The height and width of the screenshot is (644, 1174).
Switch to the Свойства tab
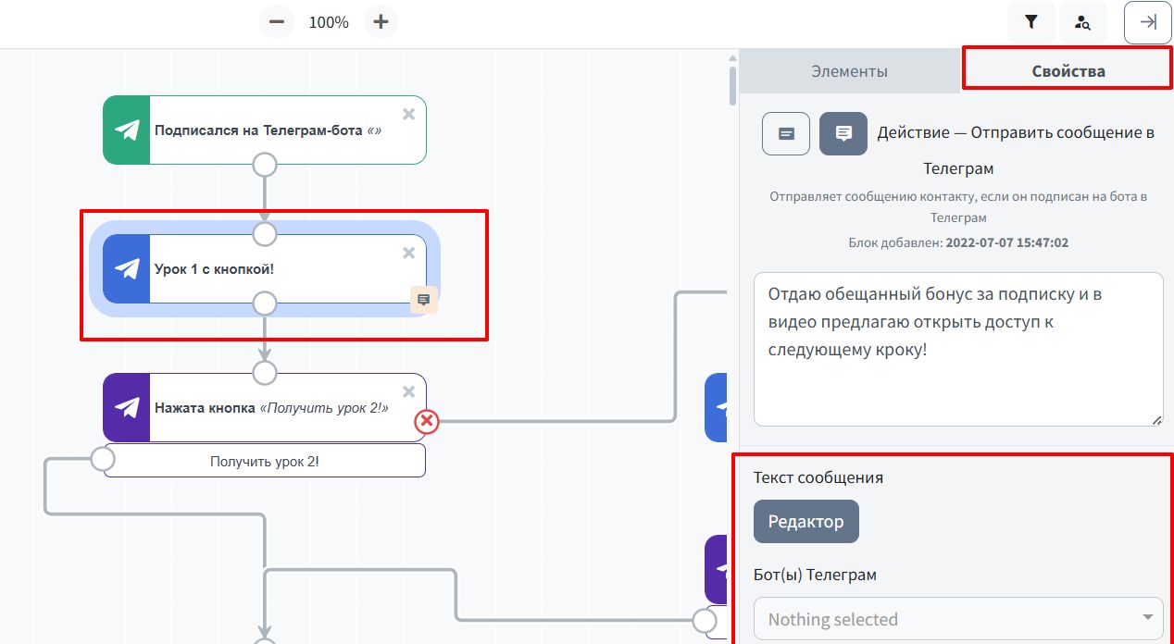click(x=1068, y=71)
